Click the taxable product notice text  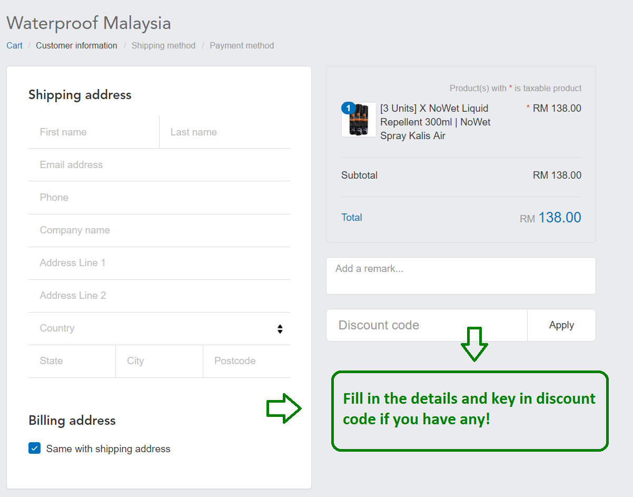point(516,88)
